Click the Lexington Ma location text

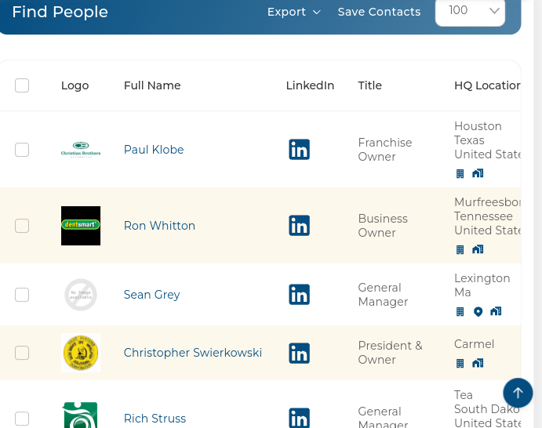pos(482,285)
